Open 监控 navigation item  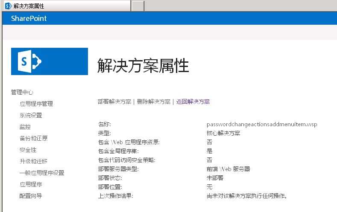tap(25, 127)
